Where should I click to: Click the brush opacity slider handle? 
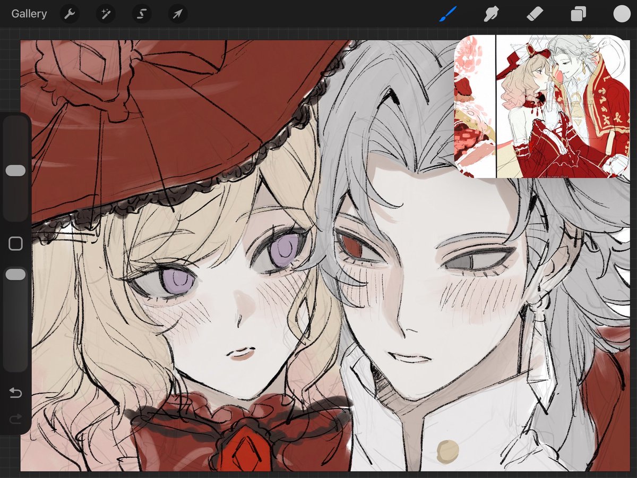click(x=15, y=275)
